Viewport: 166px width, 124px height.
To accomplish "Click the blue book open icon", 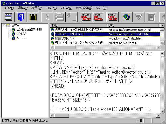I will [21, 17].
